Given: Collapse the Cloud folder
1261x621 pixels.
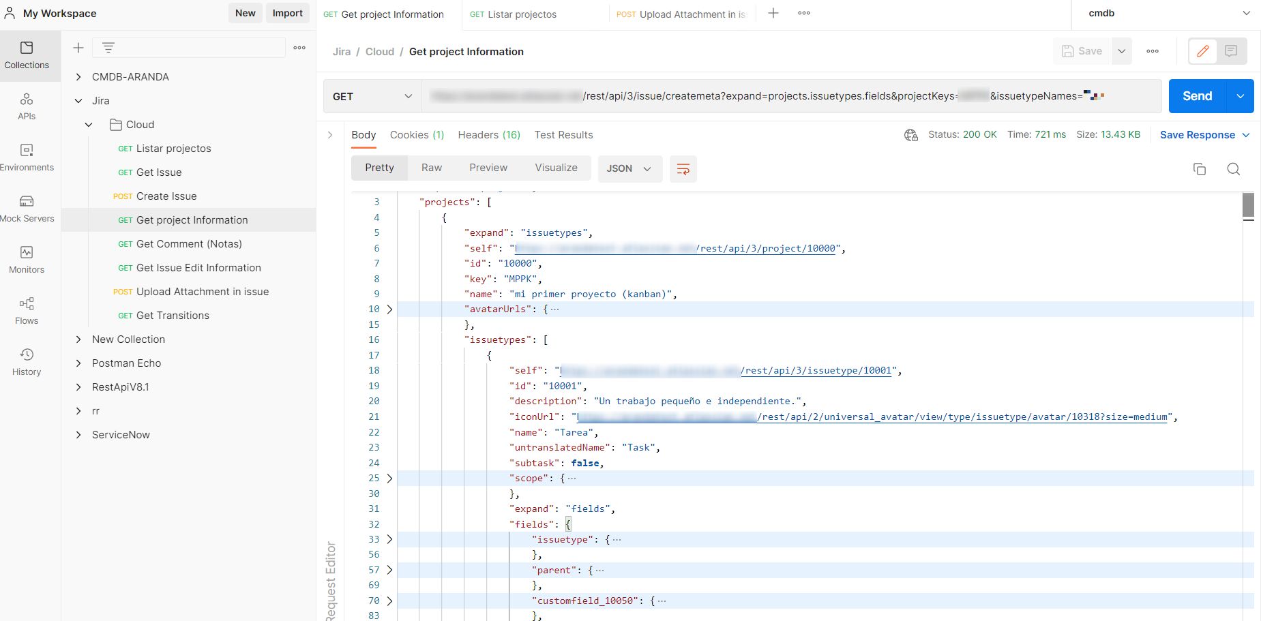Looking at the screenshot, I should tap(89, 125).
